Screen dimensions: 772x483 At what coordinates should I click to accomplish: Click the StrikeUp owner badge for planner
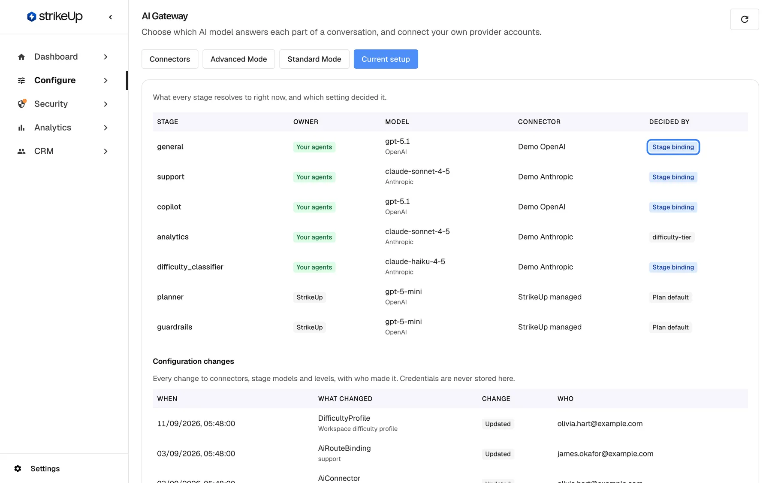pos(309,297)
